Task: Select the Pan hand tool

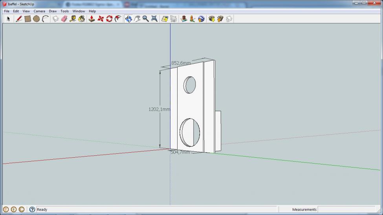Action: click(x=137, y=19)
